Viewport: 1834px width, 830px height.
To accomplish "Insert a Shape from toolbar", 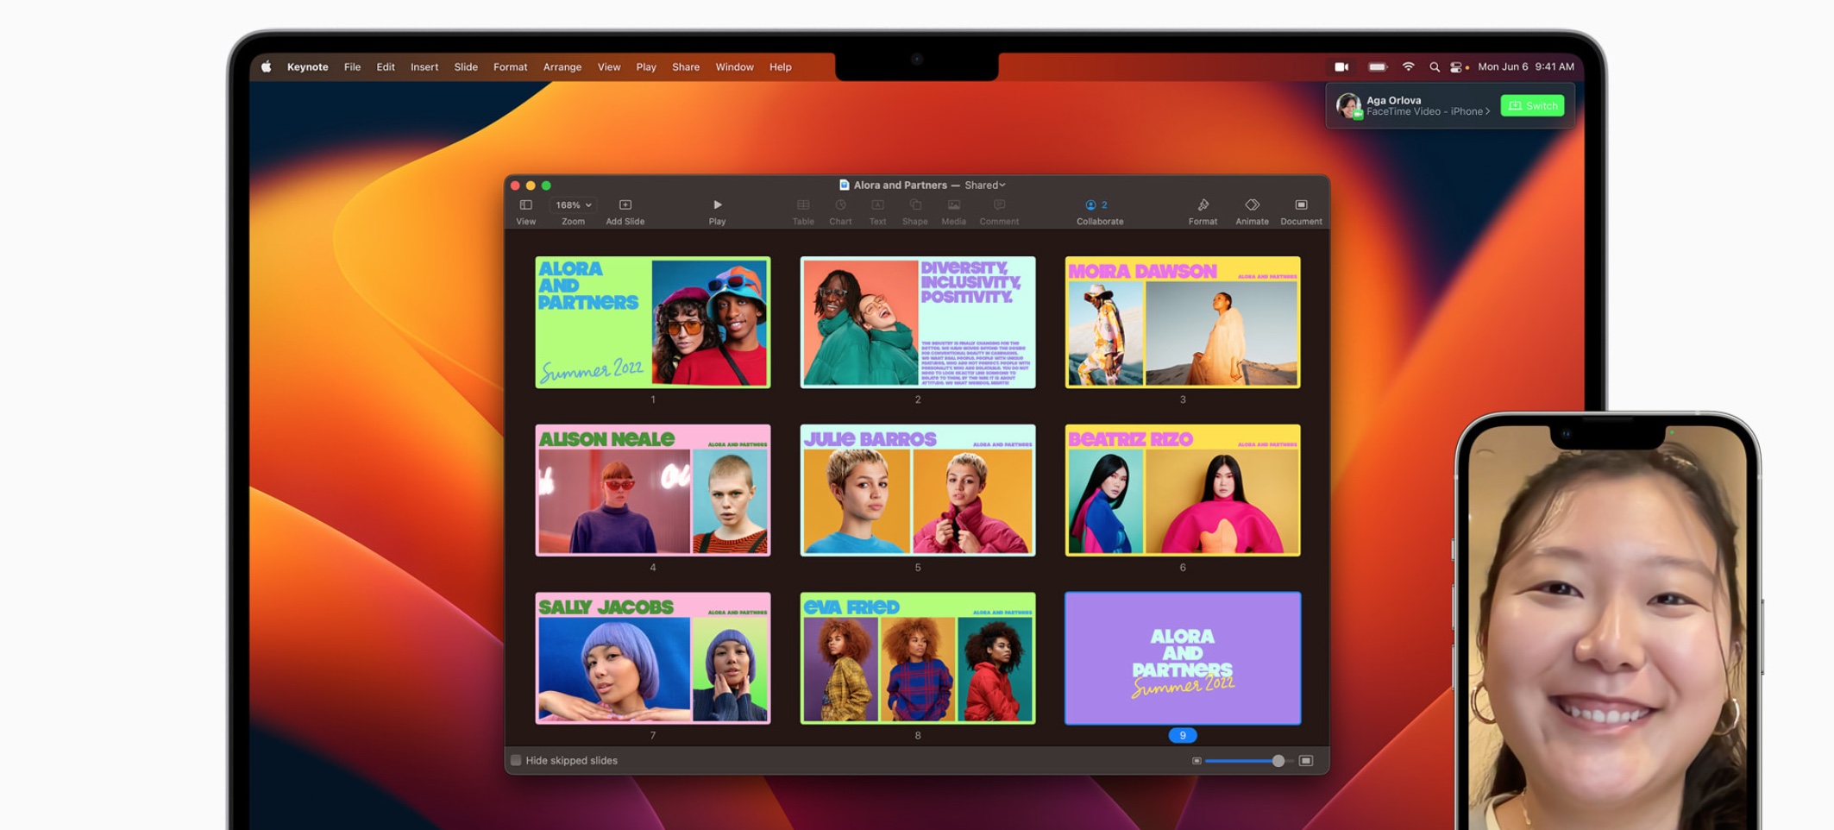I will click(x=915, y=205).
